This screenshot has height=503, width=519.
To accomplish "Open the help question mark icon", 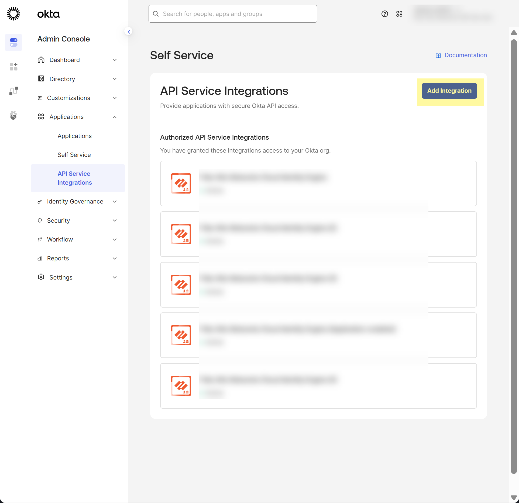I will [384, 14].
